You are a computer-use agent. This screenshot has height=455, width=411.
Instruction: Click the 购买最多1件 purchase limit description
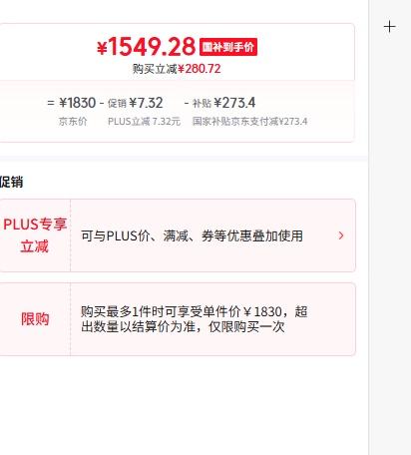click(x=195, y=319)
